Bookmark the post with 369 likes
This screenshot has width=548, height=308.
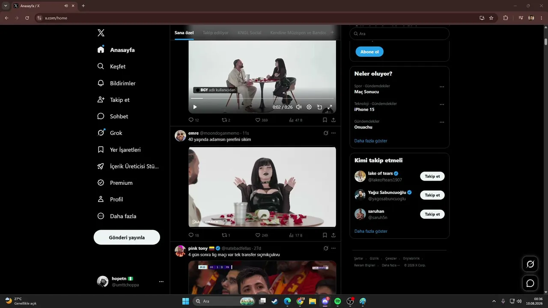coord(325,120)
